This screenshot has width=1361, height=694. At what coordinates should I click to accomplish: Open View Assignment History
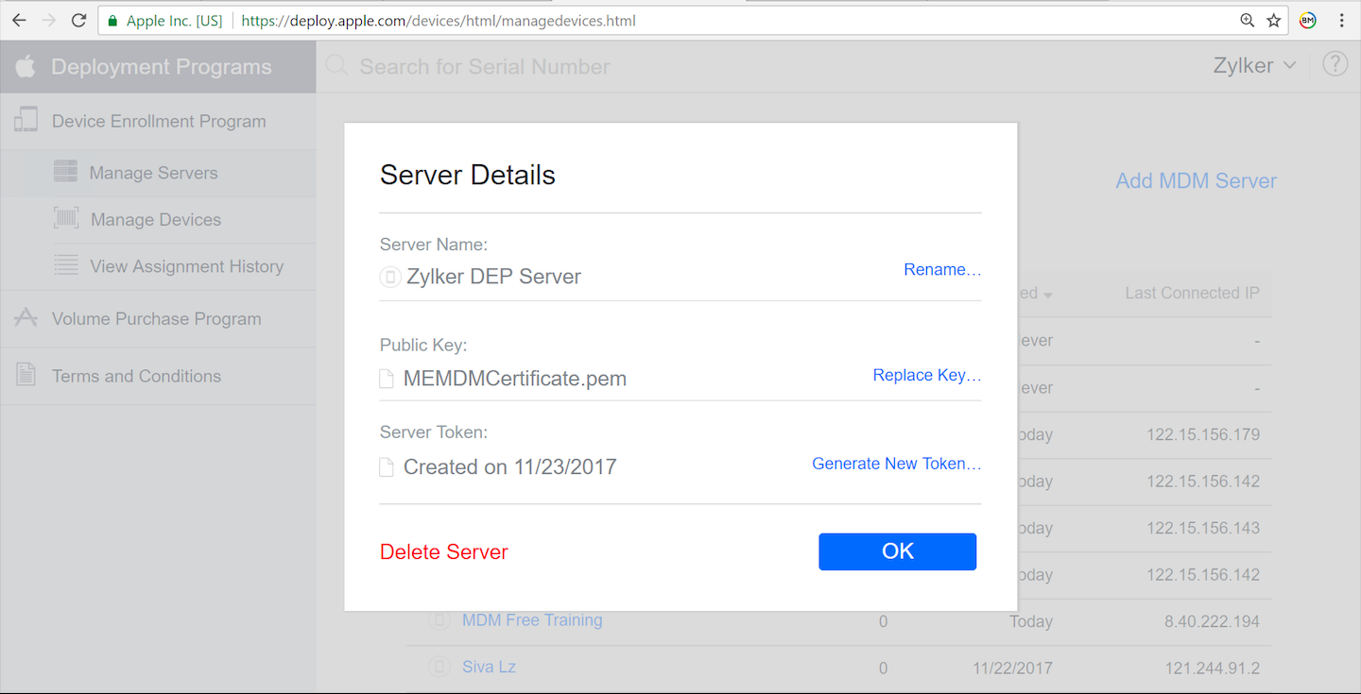tap(186, 266)
